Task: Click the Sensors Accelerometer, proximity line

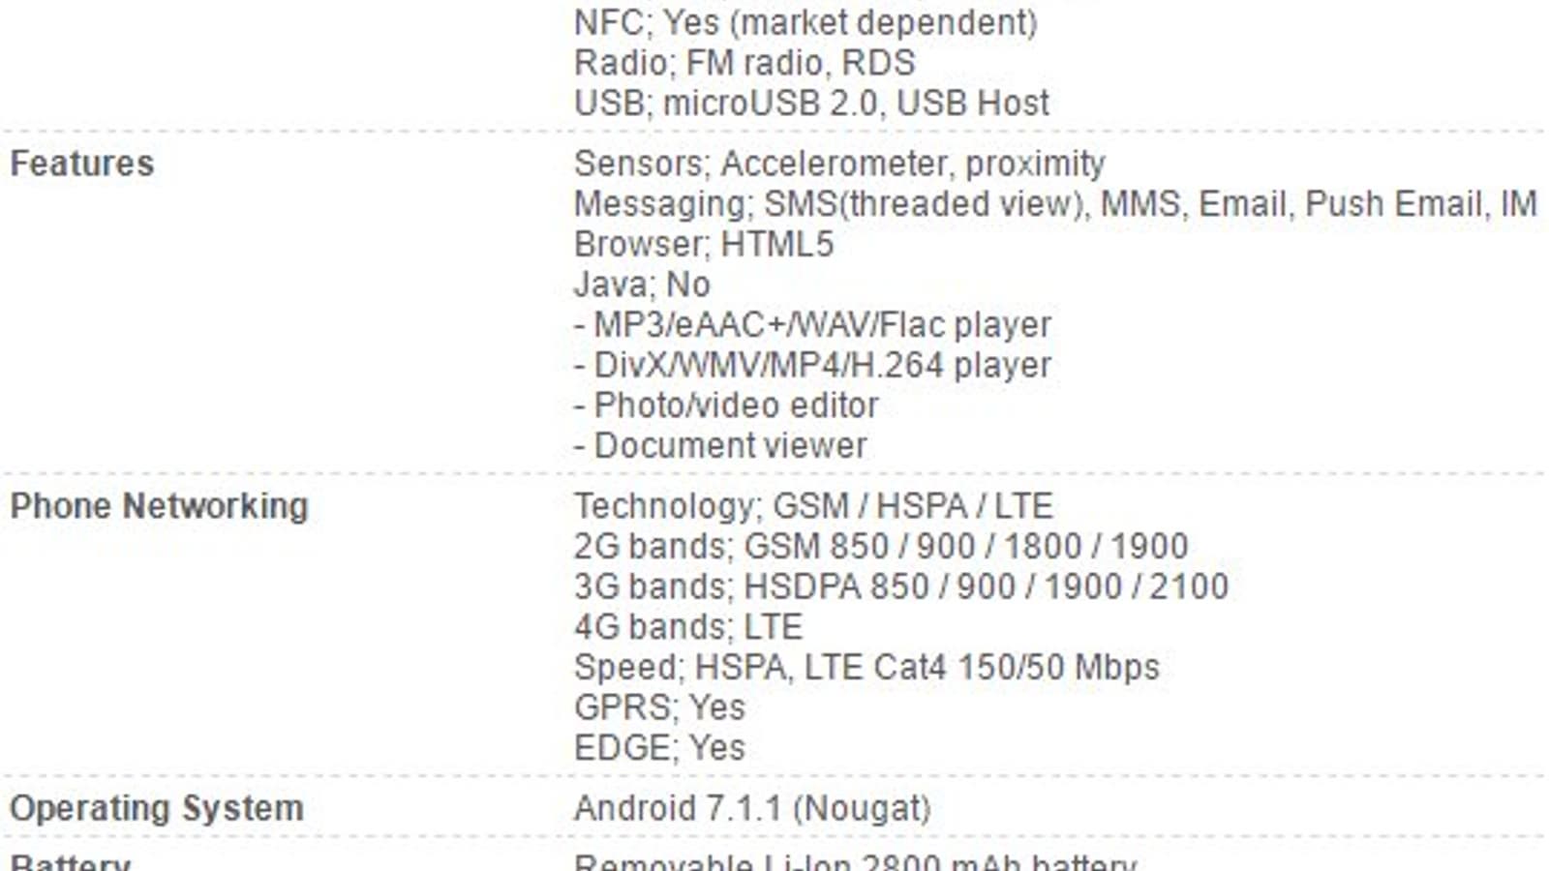Action: click(838, 164)
